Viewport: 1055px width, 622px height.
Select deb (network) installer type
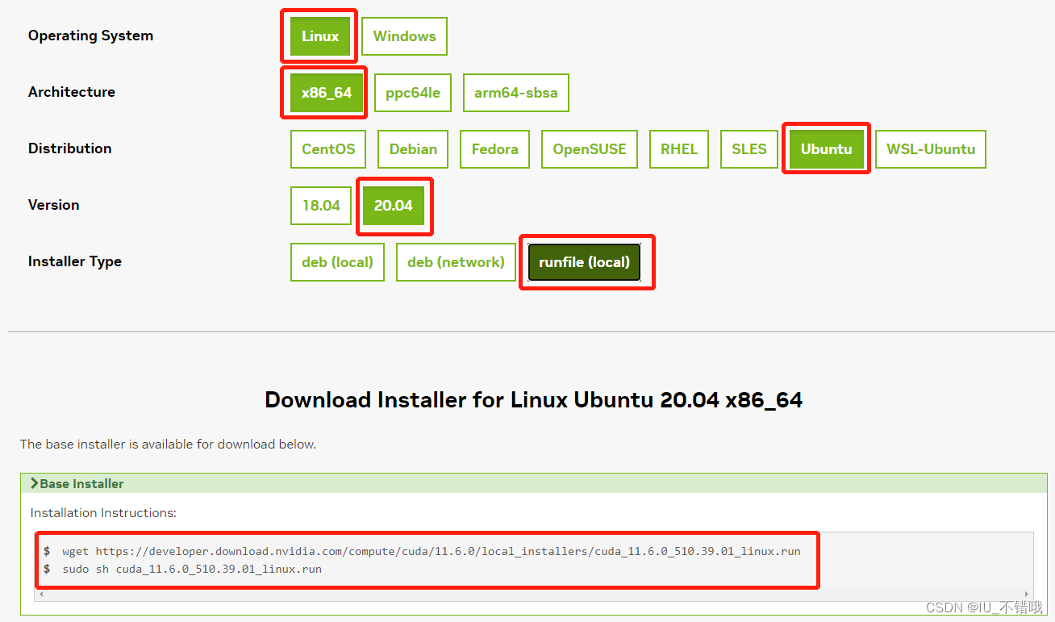click(x=456, y=262)
